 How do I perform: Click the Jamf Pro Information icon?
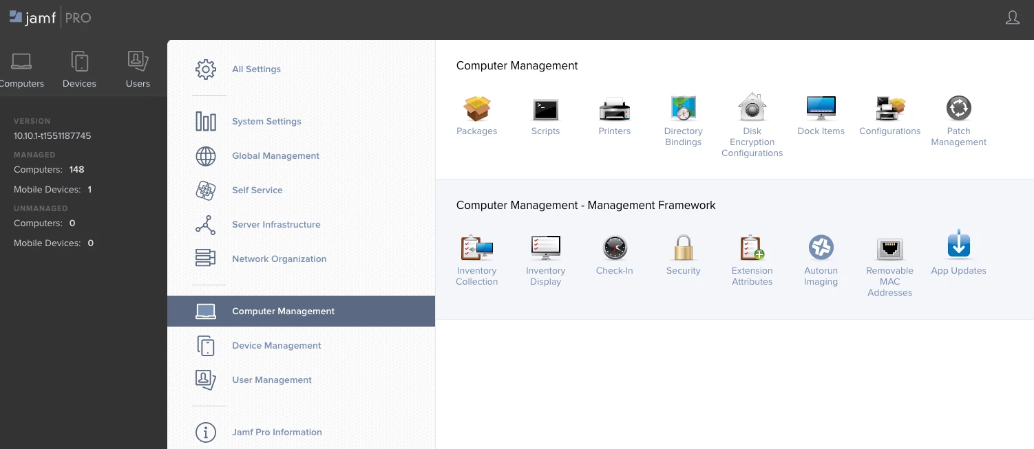tap(206, 432)
